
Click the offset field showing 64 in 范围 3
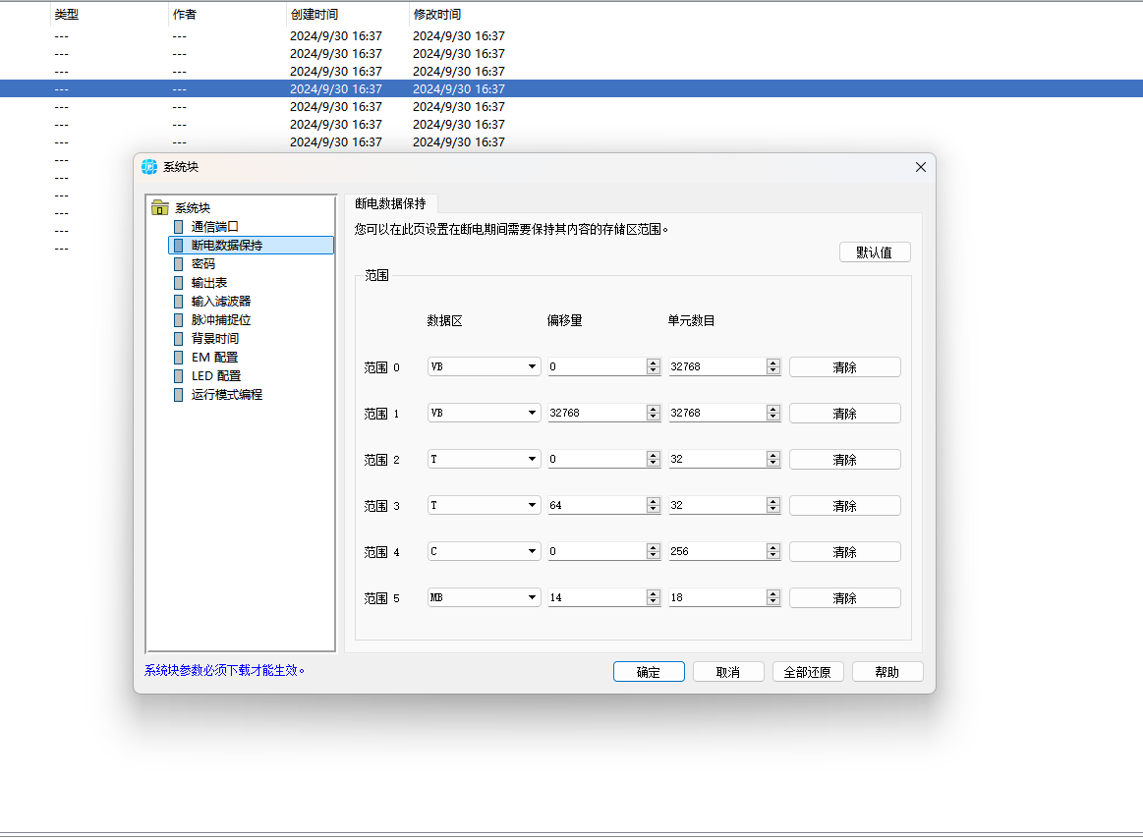tap(597, 505)
